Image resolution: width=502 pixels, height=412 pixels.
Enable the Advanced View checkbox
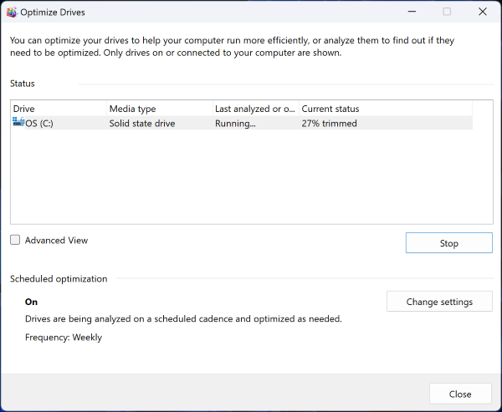click(x=15, y=241)
